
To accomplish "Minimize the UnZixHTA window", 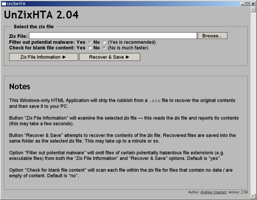I will point(243,4).
